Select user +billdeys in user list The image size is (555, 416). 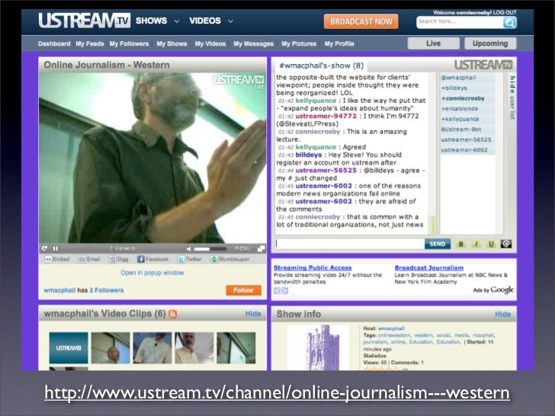tap(454, 88)
